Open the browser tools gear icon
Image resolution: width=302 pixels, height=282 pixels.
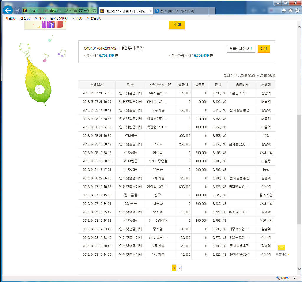click(297, 11)
